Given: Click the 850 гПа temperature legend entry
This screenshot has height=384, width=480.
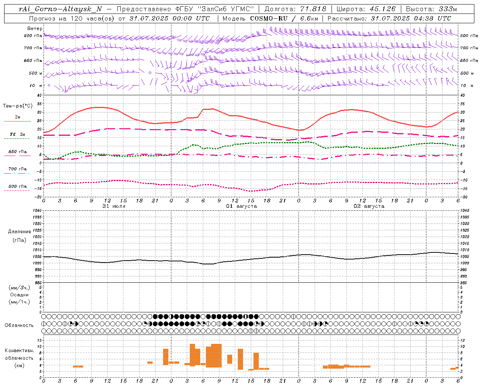Looking at the screenshot, I should tap(17, 152).
